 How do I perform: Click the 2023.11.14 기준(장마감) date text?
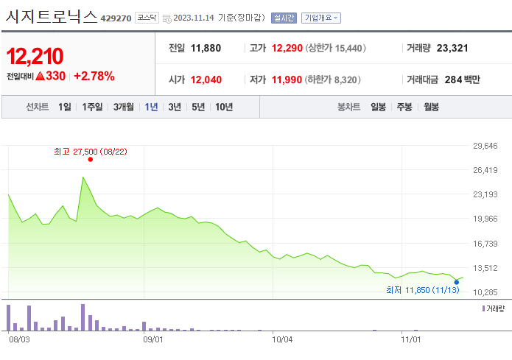pyautogui.click(x=219, y=18)
